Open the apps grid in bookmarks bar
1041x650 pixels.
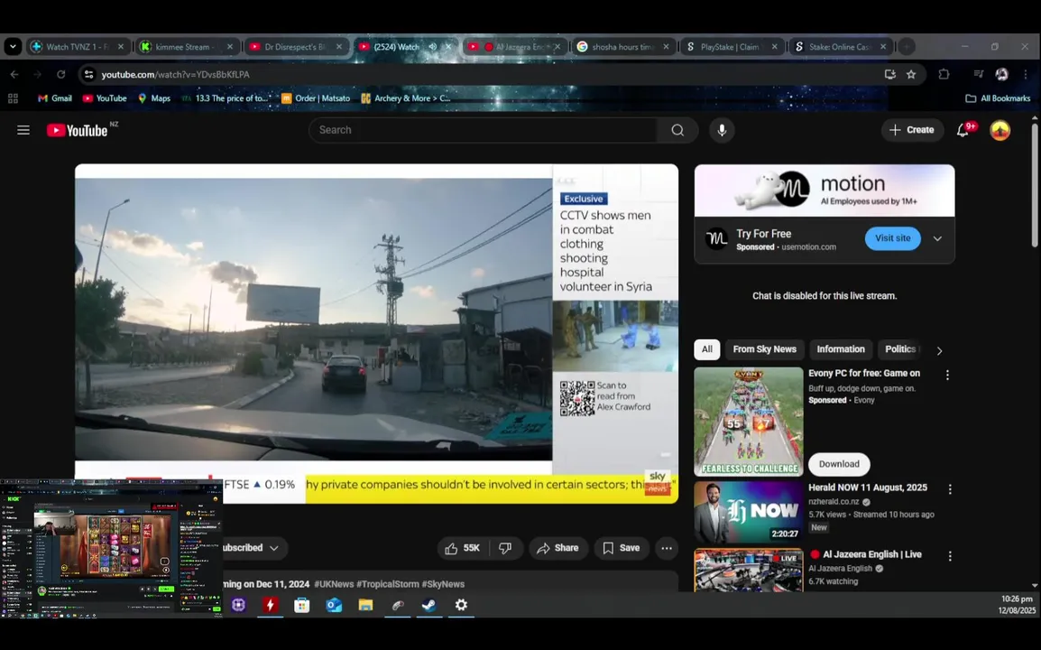coord(13,98)
